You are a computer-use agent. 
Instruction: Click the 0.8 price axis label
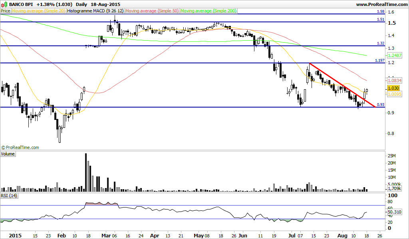(x=391, y=134)
